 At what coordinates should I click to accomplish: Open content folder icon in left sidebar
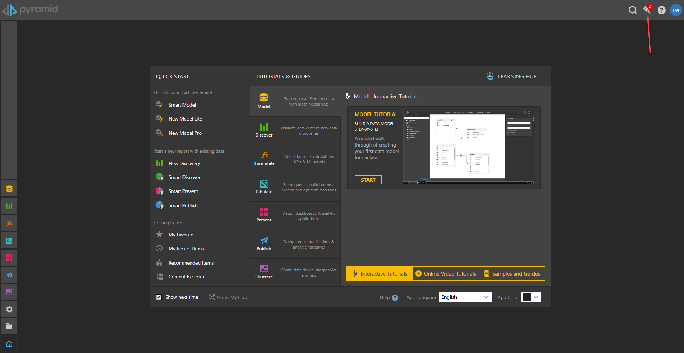tap(9, 326)
